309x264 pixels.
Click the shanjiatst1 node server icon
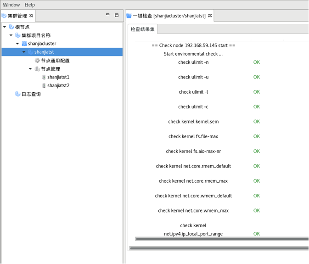(44, 77)
